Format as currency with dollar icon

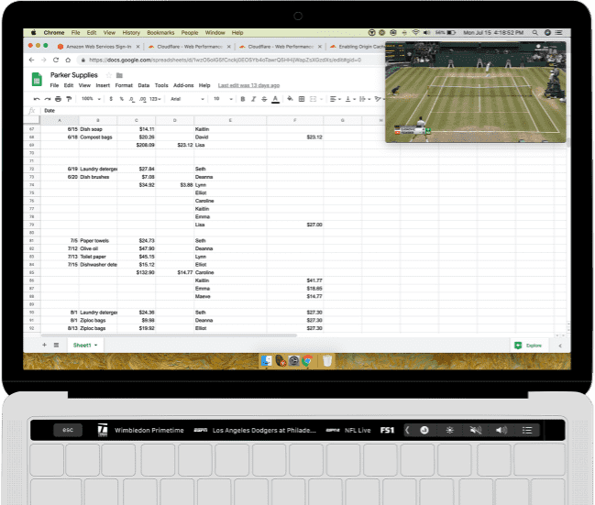tap(111, 99)
